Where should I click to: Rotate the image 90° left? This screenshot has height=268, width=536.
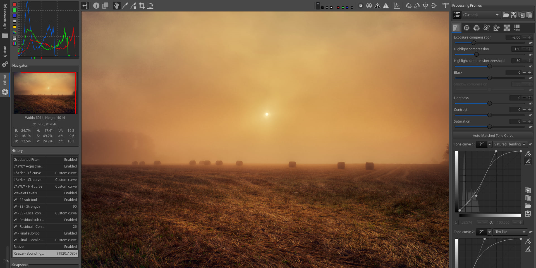[x=408, y=6]
